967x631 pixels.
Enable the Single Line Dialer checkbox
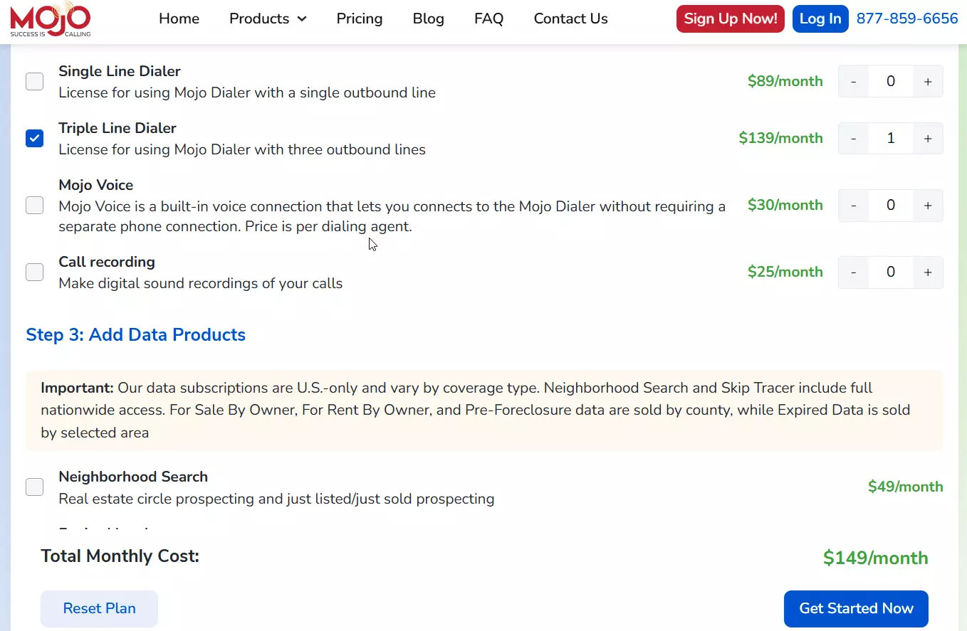point(35,82)
